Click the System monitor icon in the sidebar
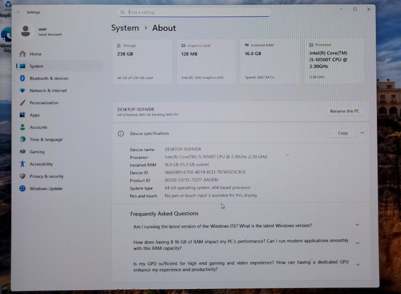The width and height of the screenshot is (401, 294). (x=23, y=66)
